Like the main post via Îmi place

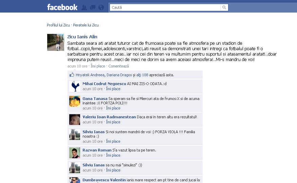[x=98, y=66]
